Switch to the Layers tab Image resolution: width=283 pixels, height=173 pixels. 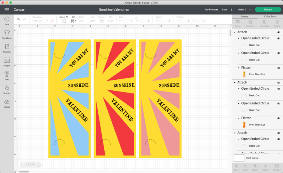pos(244,17)
